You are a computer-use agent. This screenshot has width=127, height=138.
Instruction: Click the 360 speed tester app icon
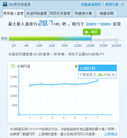point(5,4)
